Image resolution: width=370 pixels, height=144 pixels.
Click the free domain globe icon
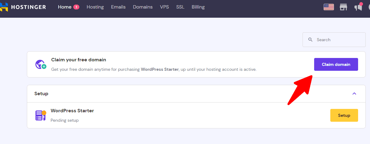pos(41,64)
